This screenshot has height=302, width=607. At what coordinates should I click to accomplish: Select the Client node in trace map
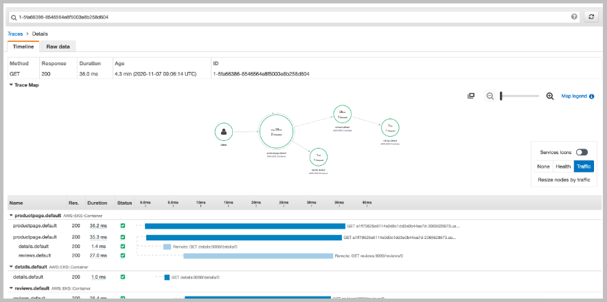point(224,131)
